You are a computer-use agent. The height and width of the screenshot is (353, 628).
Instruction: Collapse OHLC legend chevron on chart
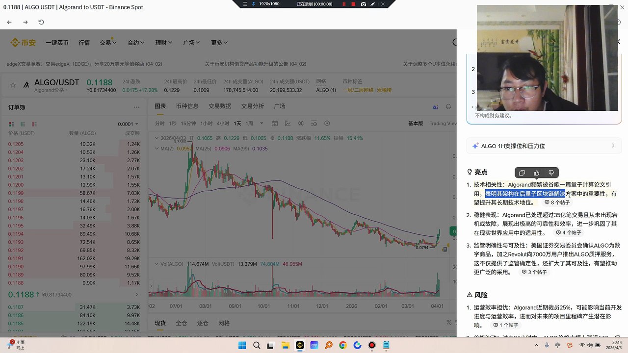[157, 138]
